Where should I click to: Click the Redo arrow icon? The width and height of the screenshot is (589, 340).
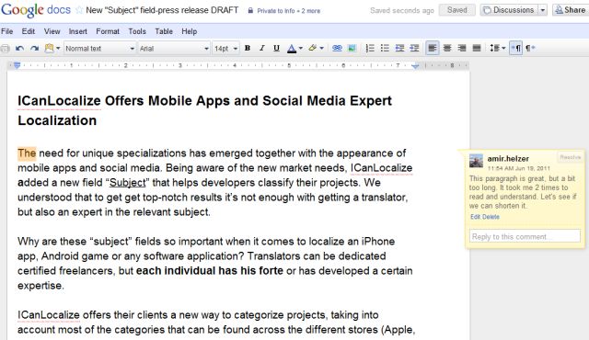(35, 49)
